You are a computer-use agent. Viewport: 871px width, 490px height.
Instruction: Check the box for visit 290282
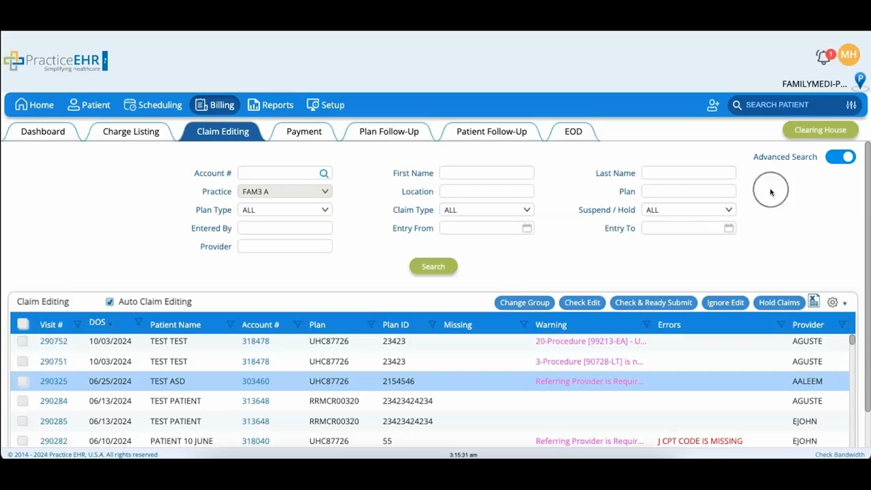click(x=22, y=441)
